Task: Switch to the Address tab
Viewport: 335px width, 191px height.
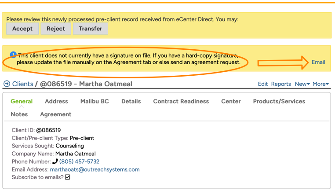Action: [x=56, y=101]
